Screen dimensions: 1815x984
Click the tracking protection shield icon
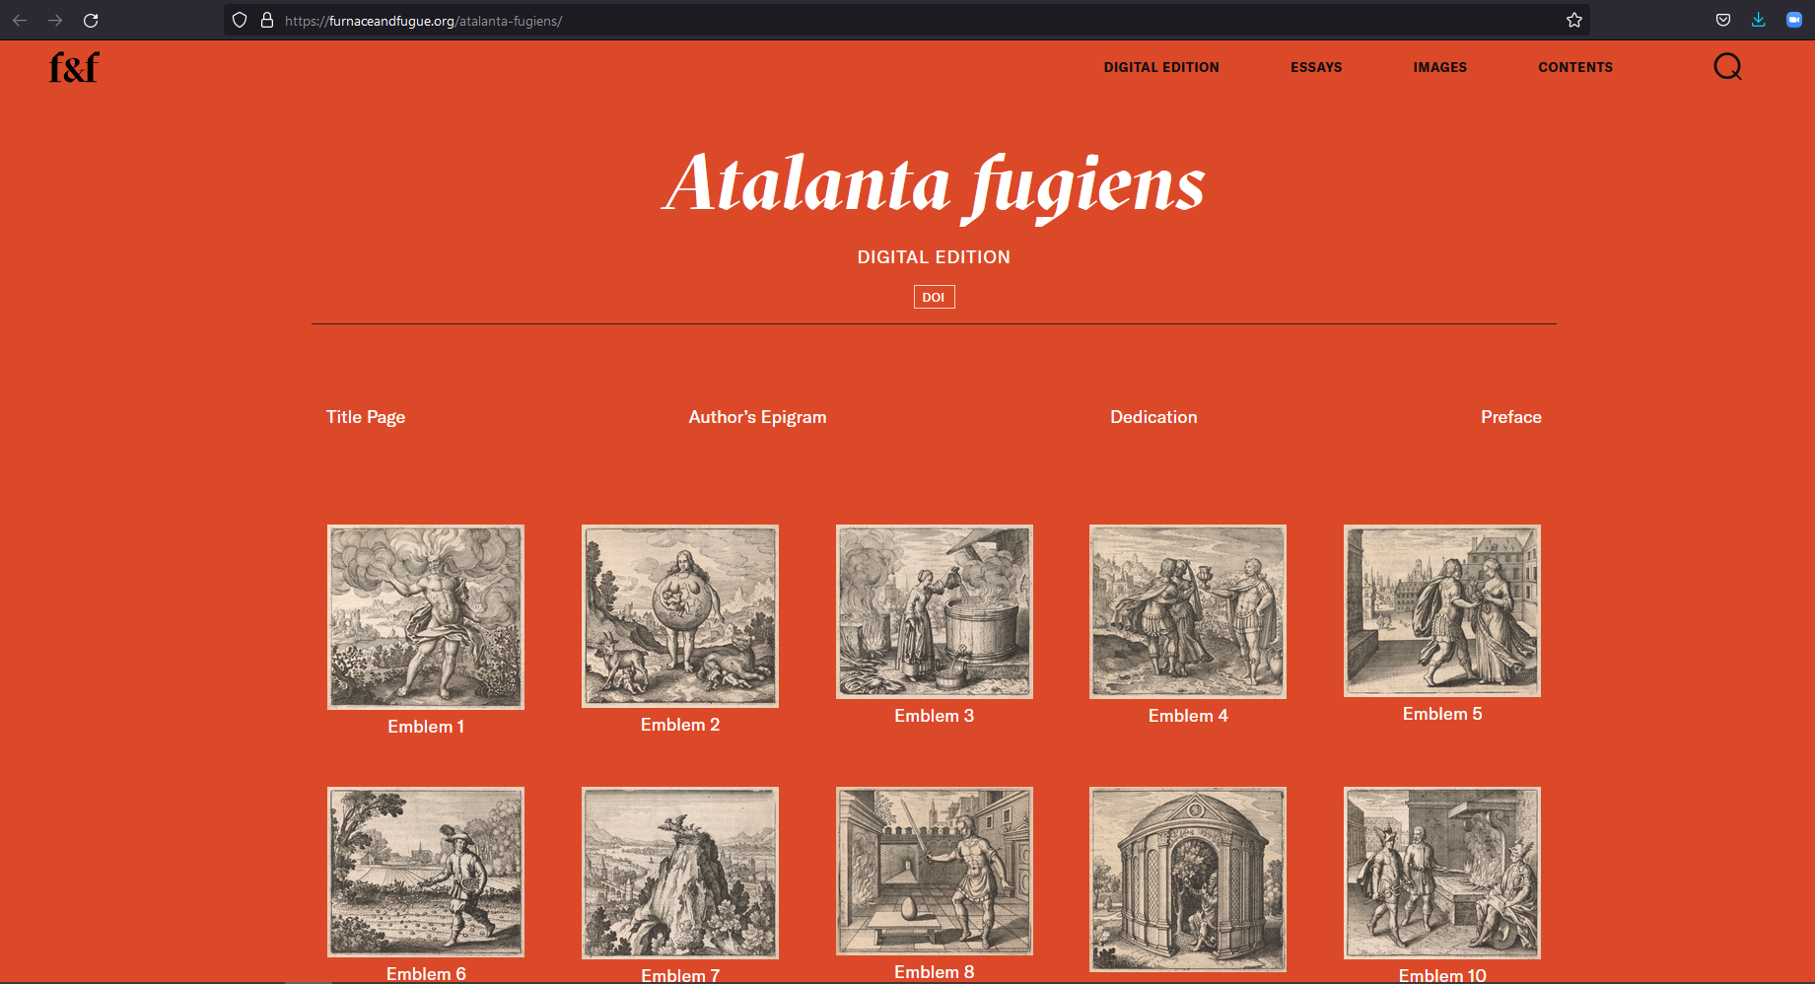240,20
